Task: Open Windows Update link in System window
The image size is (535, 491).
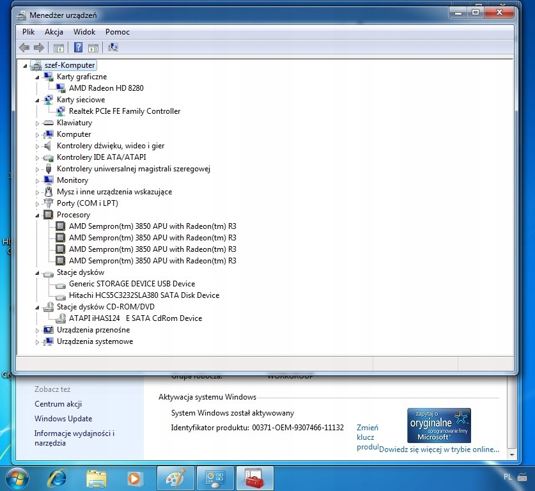Action: 63,419
